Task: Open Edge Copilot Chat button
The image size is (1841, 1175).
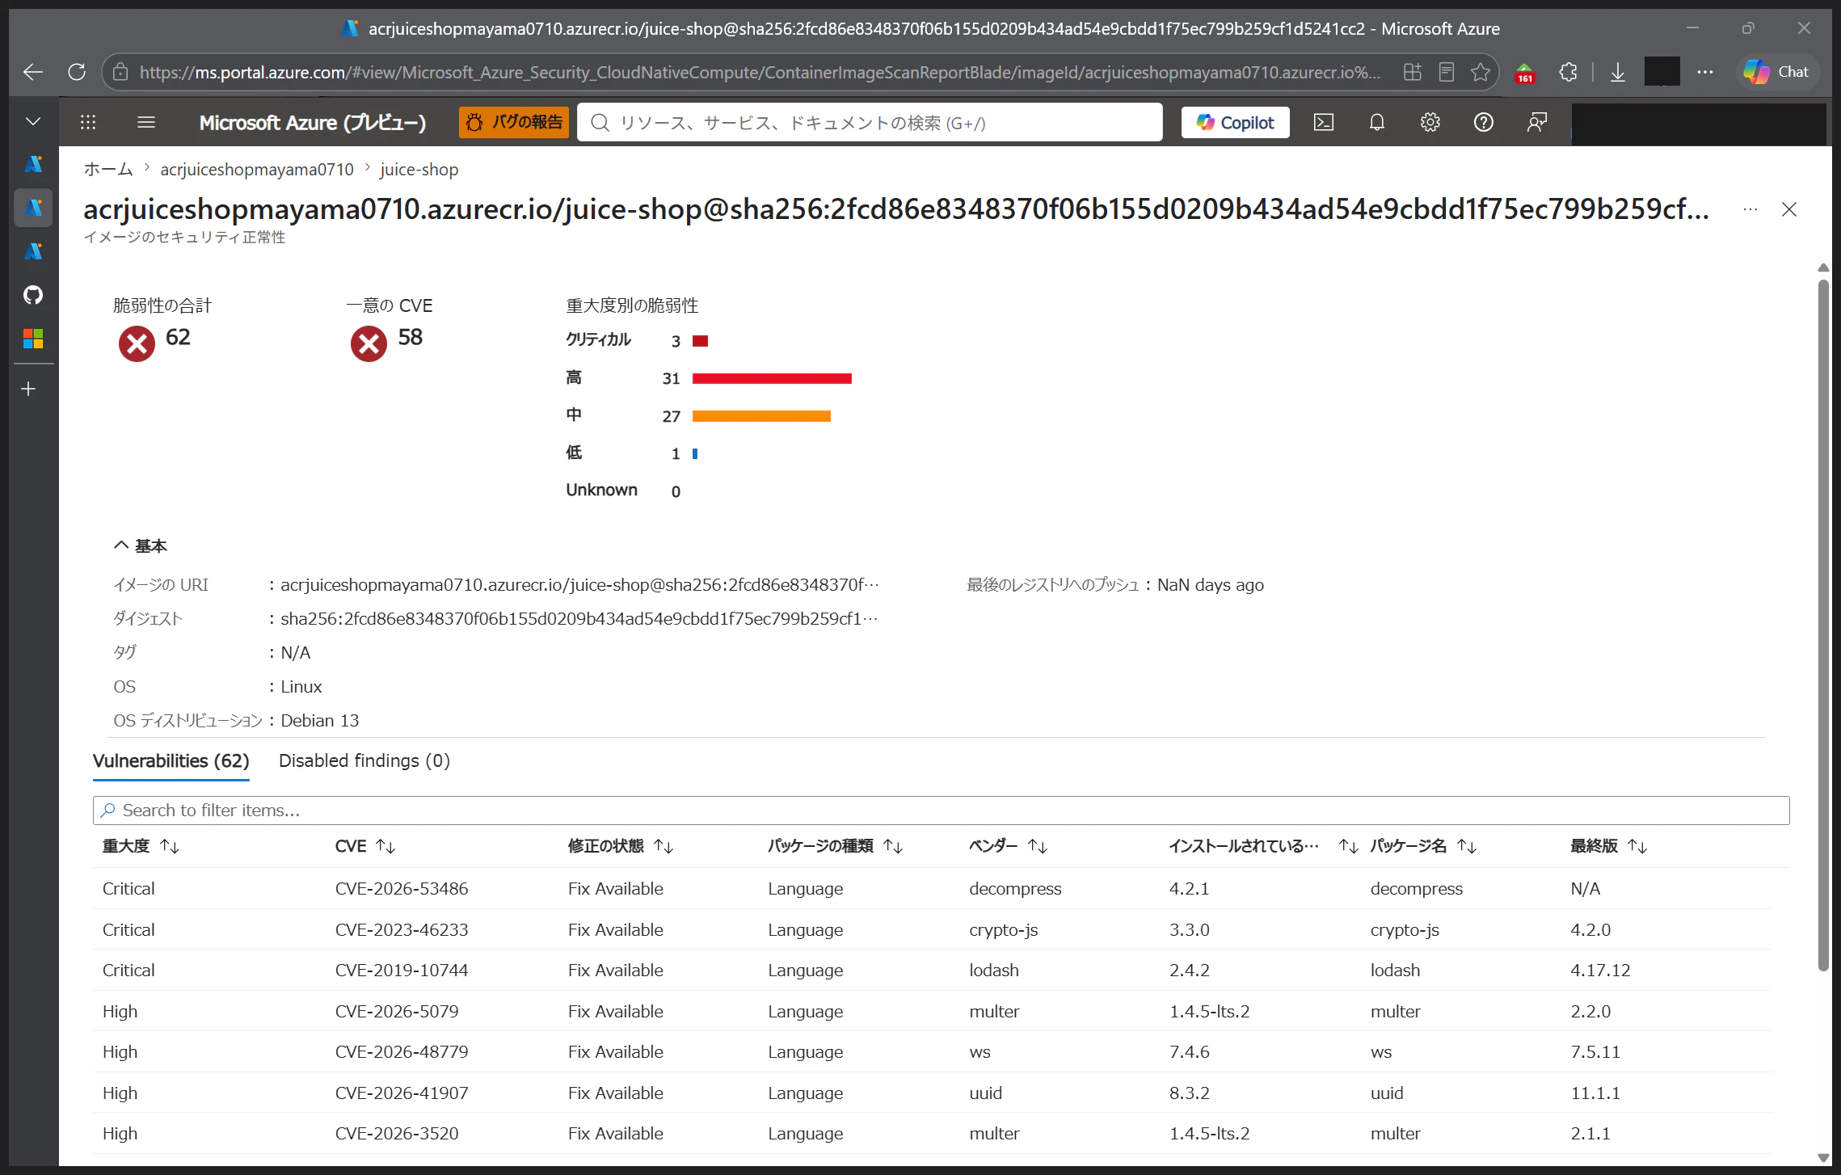Action: [1776, 72]
